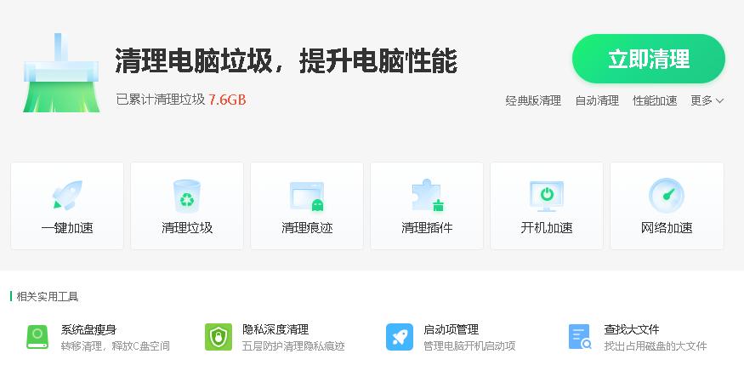Start cleanup with 立即清理 button

click(x=649, y=59)
